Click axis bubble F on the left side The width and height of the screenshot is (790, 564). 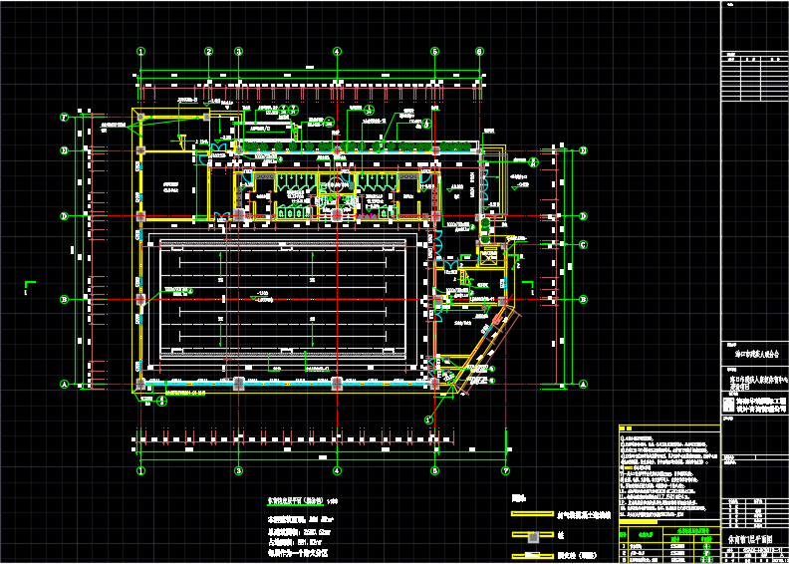(x=64, y=118)
